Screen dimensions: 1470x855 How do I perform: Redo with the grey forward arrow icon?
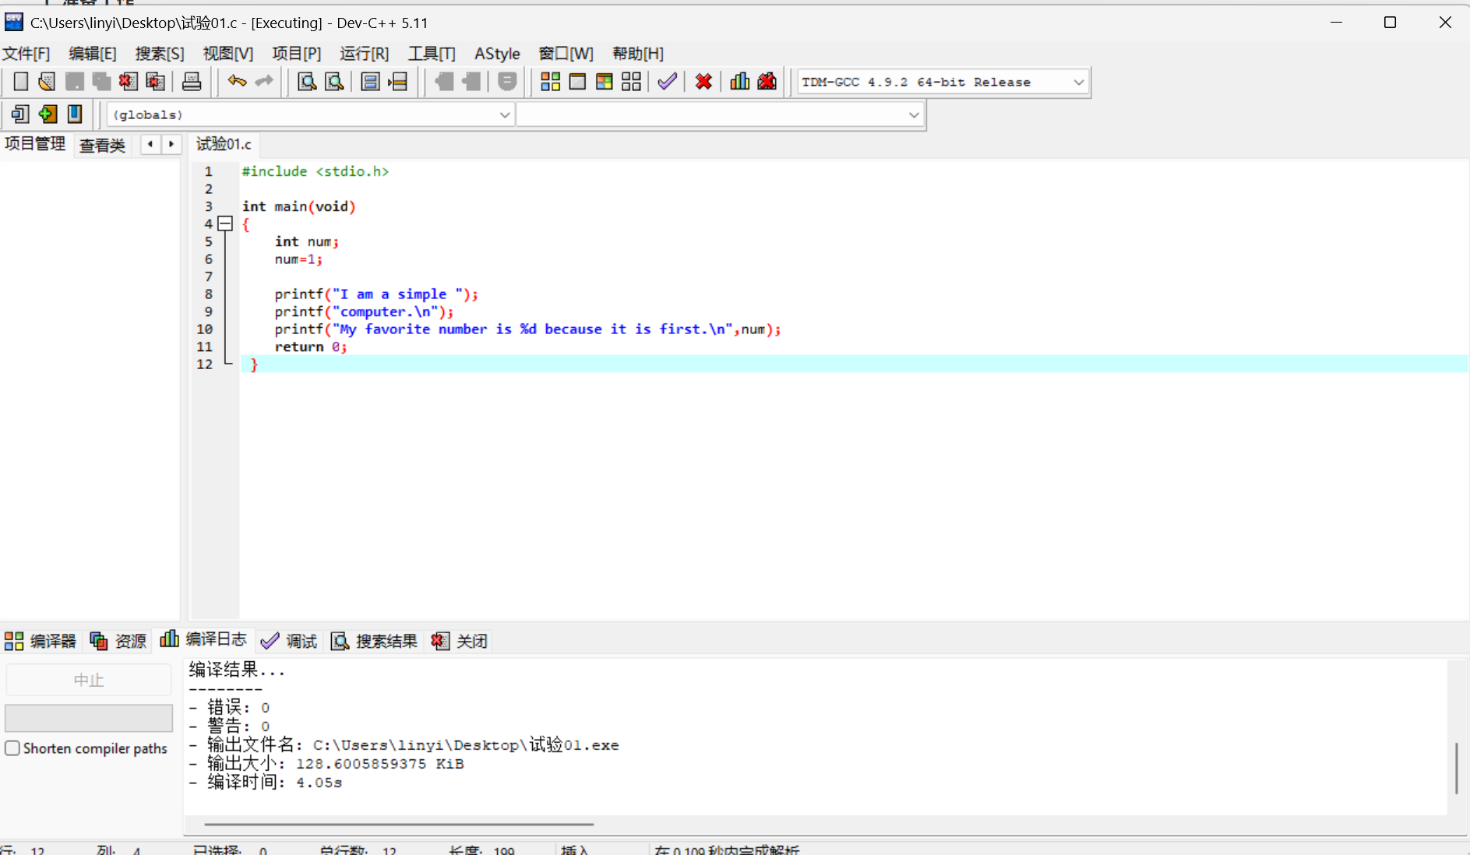(x=265, y=81)
